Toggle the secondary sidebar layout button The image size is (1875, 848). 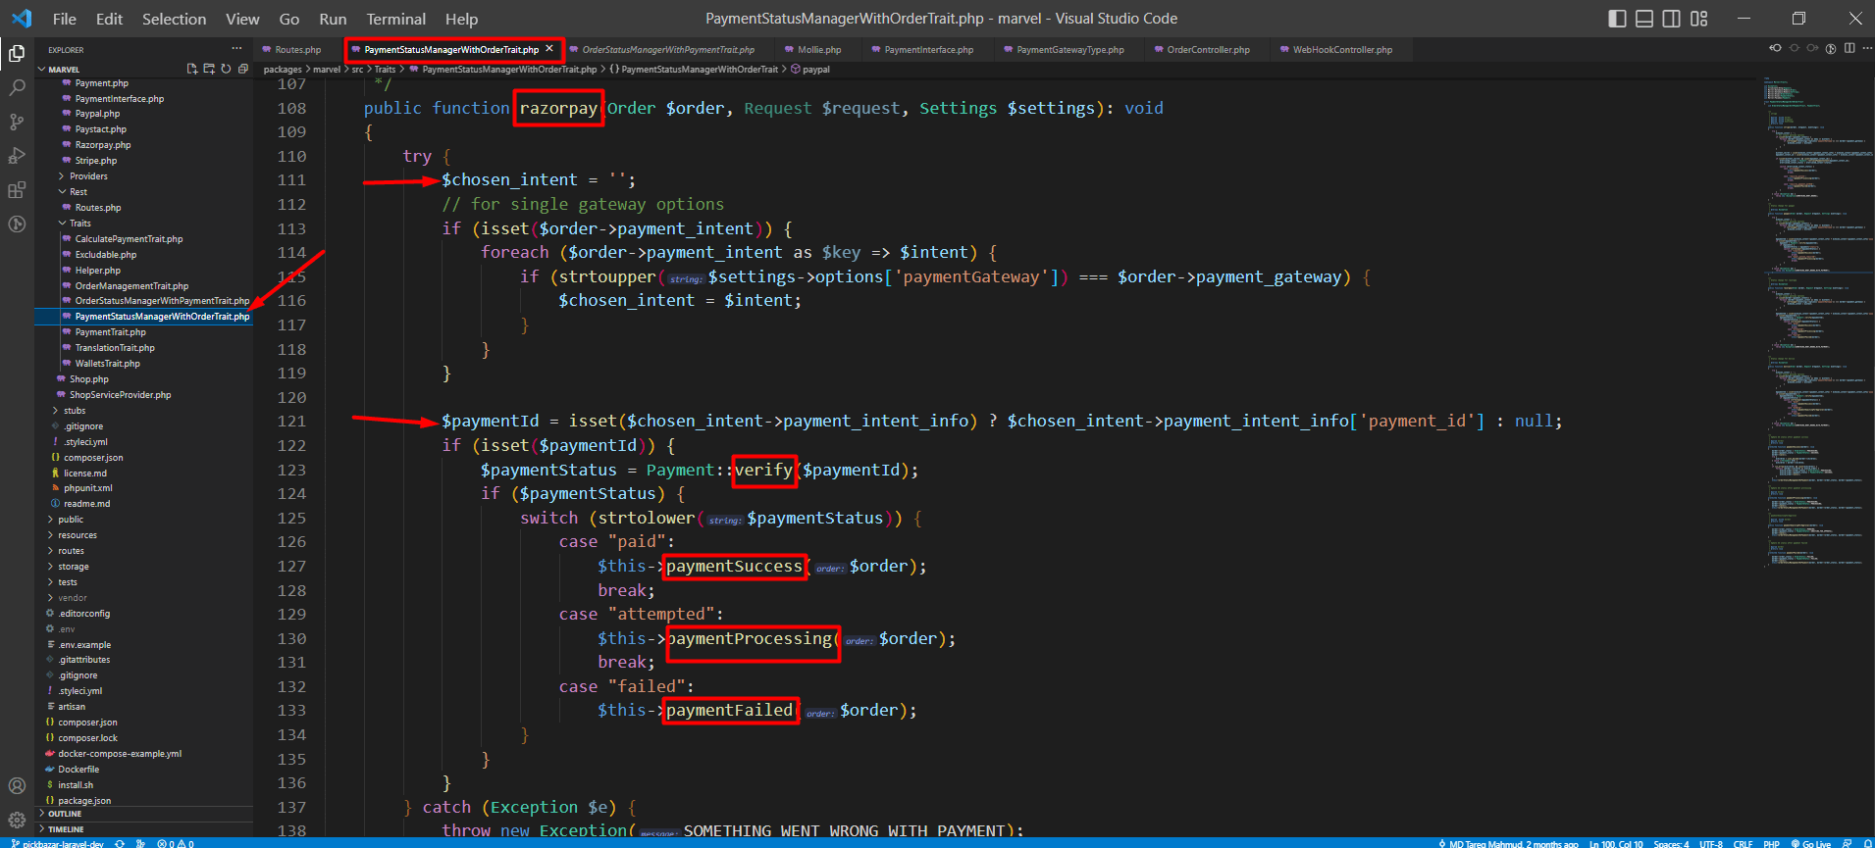click(1672, 19)
